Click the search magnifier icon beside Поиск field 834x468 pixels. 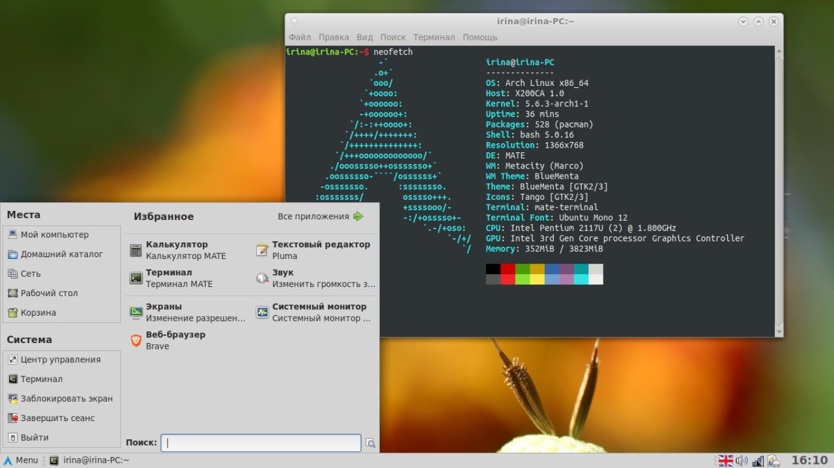pyautogui.click(x=370, y=443)
